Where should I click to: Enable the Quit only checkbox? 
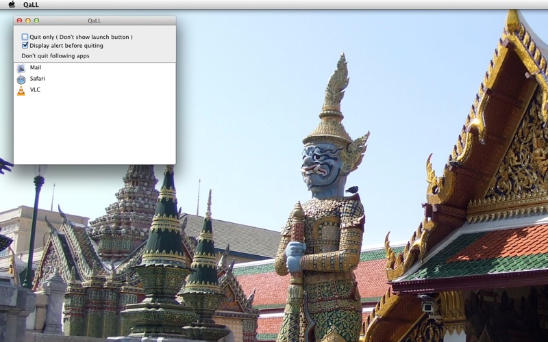point(25,37)
